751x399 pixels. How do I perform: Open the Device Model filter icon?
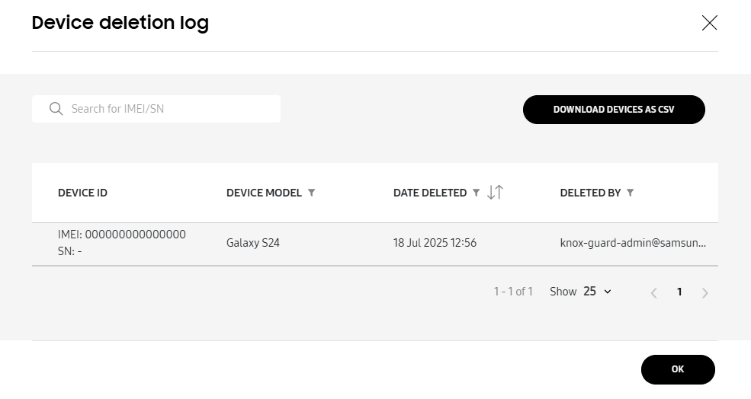pyautogui.click(x=312, y=193)
